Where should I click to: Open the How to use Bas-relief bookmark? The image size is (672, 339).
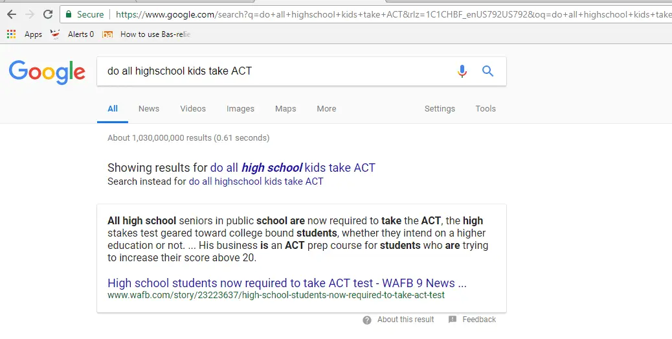pos(155,34)
